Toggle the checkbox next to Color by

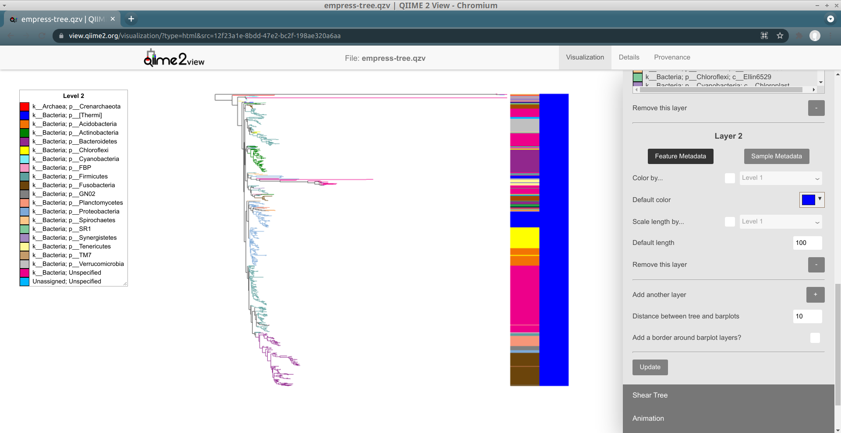729,178
